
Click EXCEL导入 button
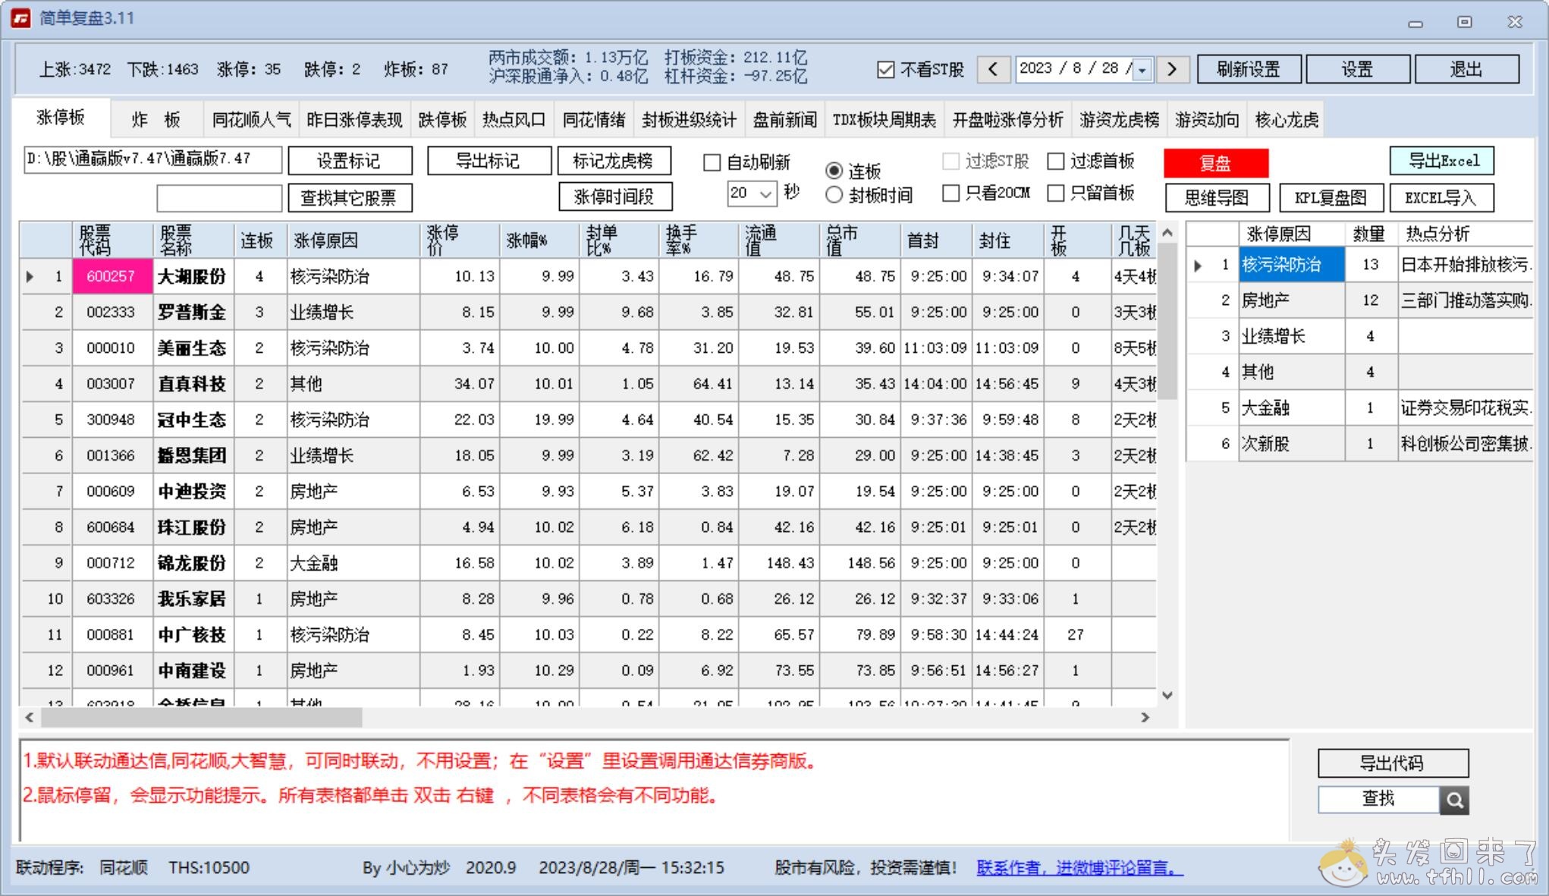tap(1441, 198)
